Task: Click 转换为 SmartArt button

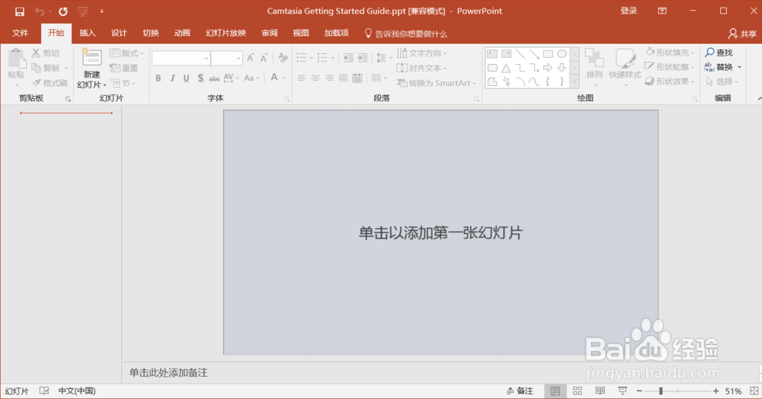Action: (437, 83)
